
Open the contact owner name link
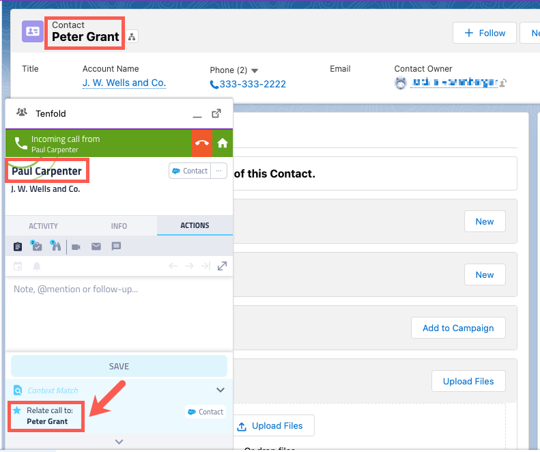454,83
